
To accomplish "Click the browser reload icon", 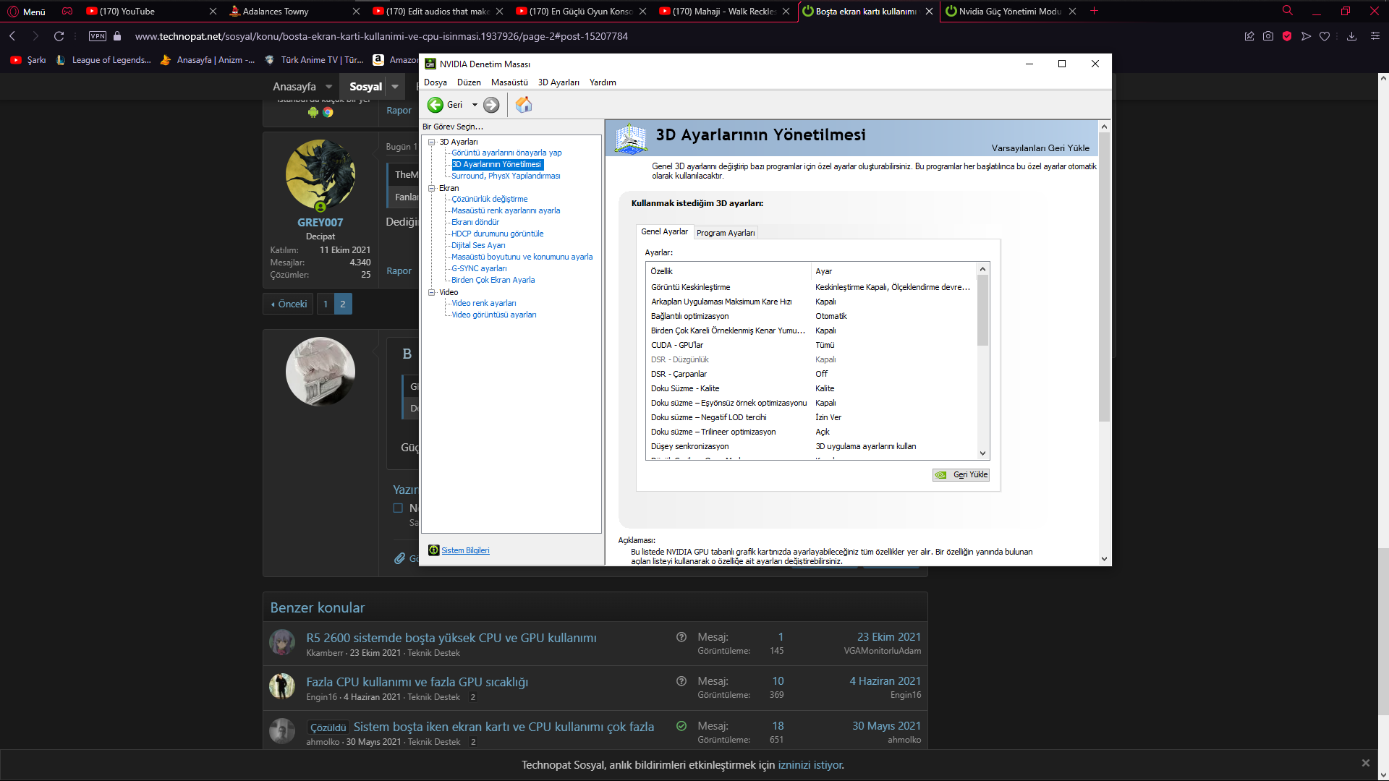I will pyautogui.click(x=59, y=36).
